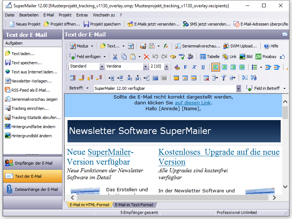This screenshot has height=219, width=292.
Task: Open the Projekt menu
Action: pos(65,15)
